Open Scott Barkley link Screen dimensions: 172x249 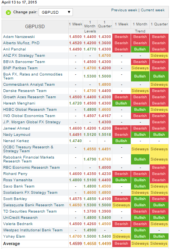pos(15,199)
